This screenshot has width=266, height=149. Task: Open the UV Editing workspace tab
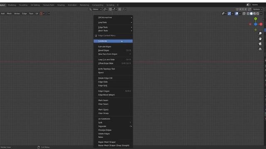pyautogui.click(x=35, y=5)
